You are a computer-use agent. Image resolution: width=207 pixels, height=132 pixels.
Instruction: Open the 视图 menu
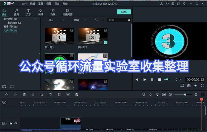pos(49,4)
